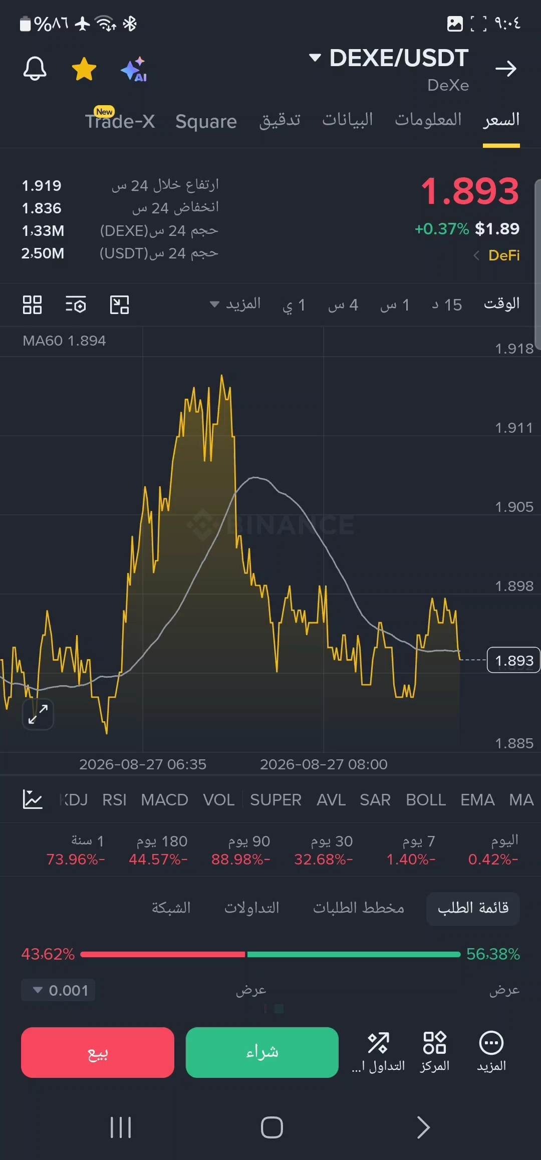Toggle the EMA indicator
Viewport: 541px width, 1160px height.
(x=477, y=800)
